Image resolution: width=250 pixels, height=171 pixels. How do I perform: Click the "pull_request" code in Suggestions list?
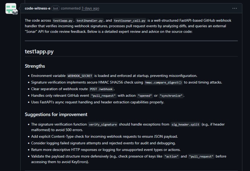click(201, 156)
